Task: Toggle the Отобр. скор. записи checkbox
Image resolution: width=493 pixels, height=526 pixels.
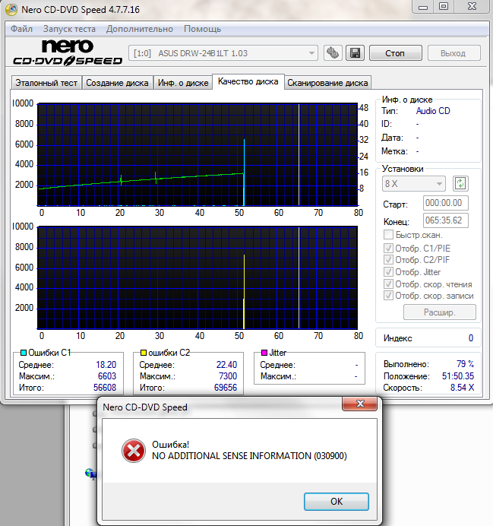Action: pyautogui.click(x=388, y=296)
